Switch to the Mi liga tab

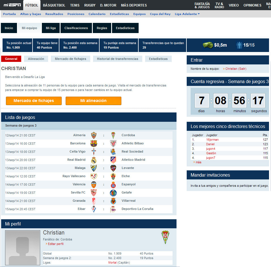pos(51,28)
